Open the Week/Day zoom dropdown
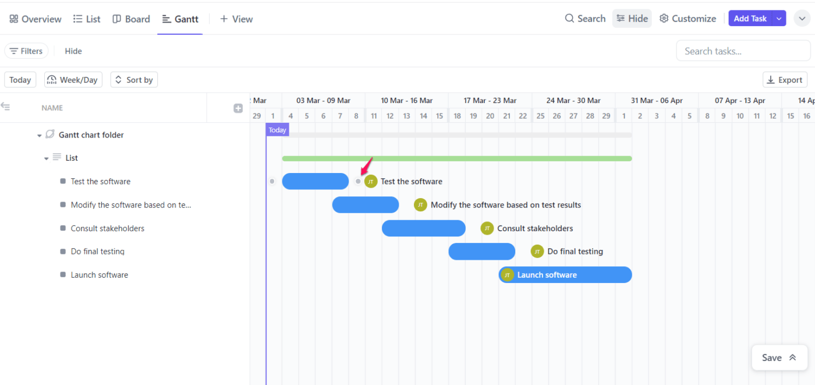 tap(73, 80)
